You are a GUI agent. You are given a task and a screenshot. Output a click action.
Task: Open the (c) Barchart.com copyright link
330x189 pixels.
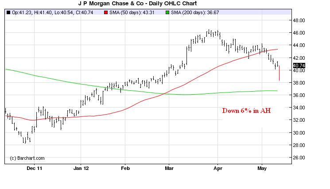click(27, 158)
